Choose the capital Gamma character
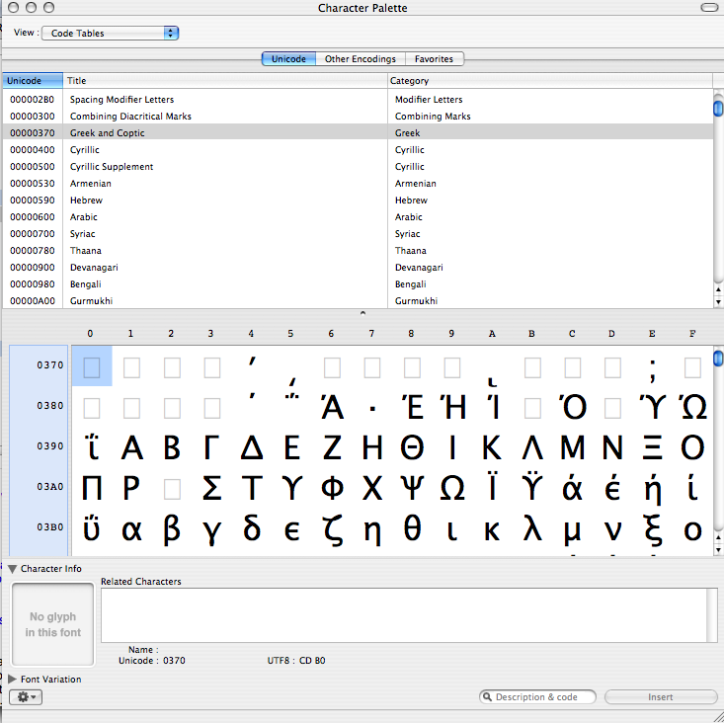Image resolution: width=724 pixels, height=723 pixels. pos(211,446)
